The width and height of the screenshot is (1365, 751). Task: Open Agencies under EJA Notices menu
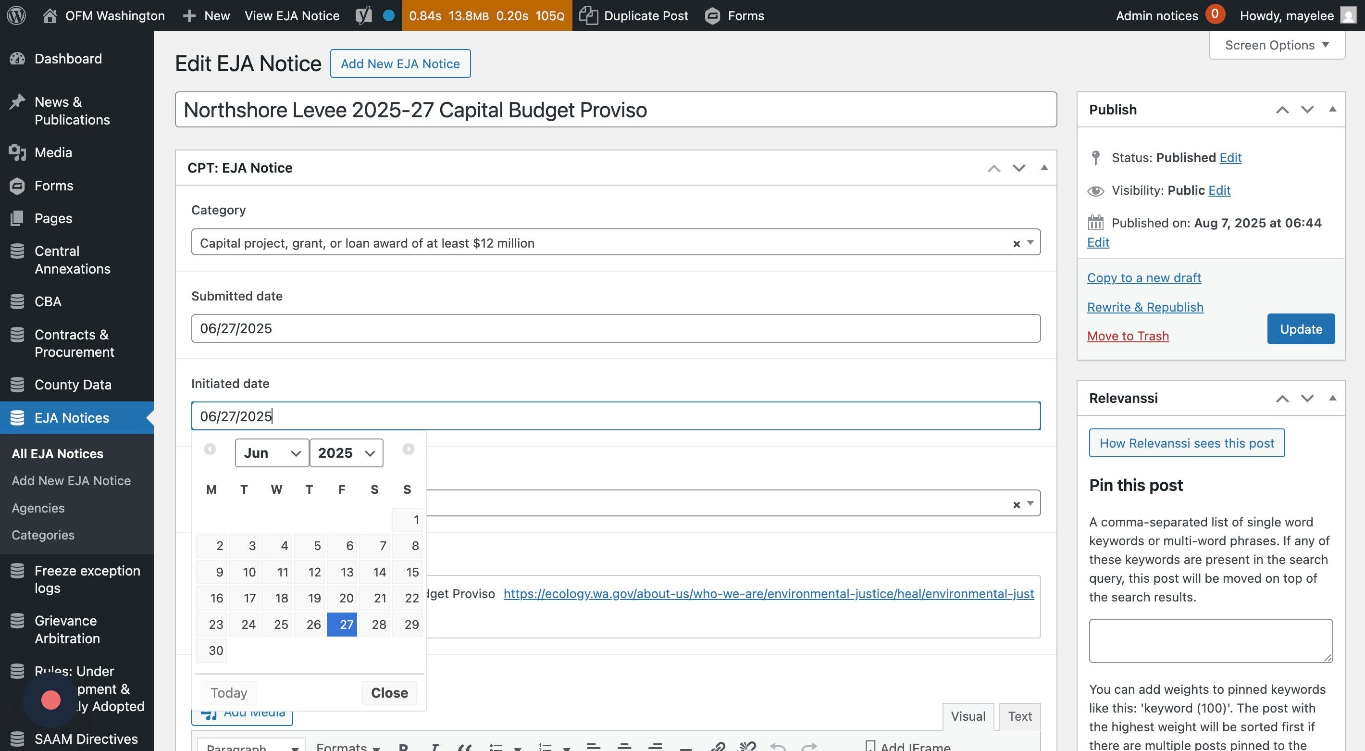coord(38,508)
